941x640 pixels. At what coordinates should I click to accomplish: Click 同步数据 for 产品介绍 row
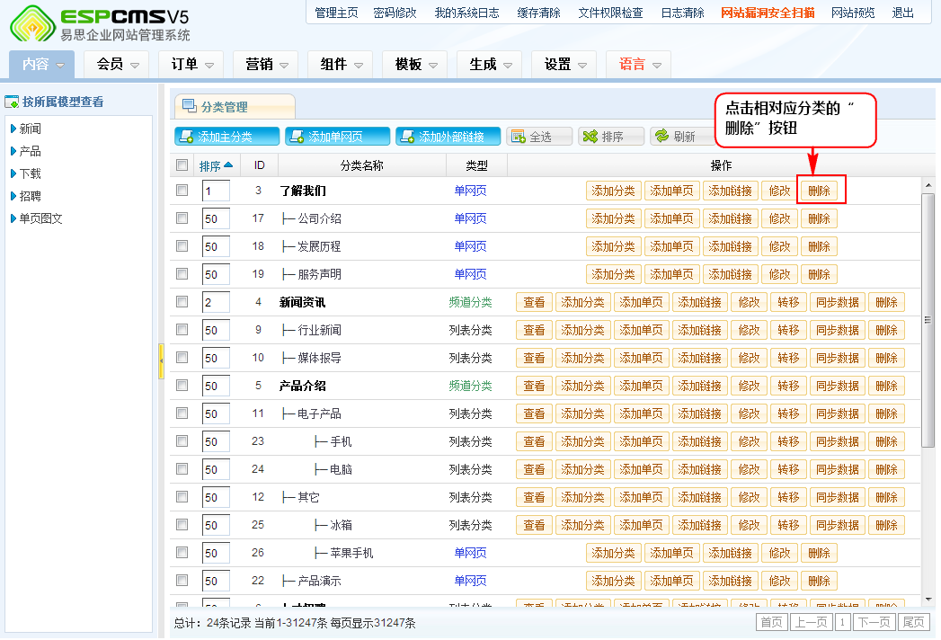click(838, 386)
